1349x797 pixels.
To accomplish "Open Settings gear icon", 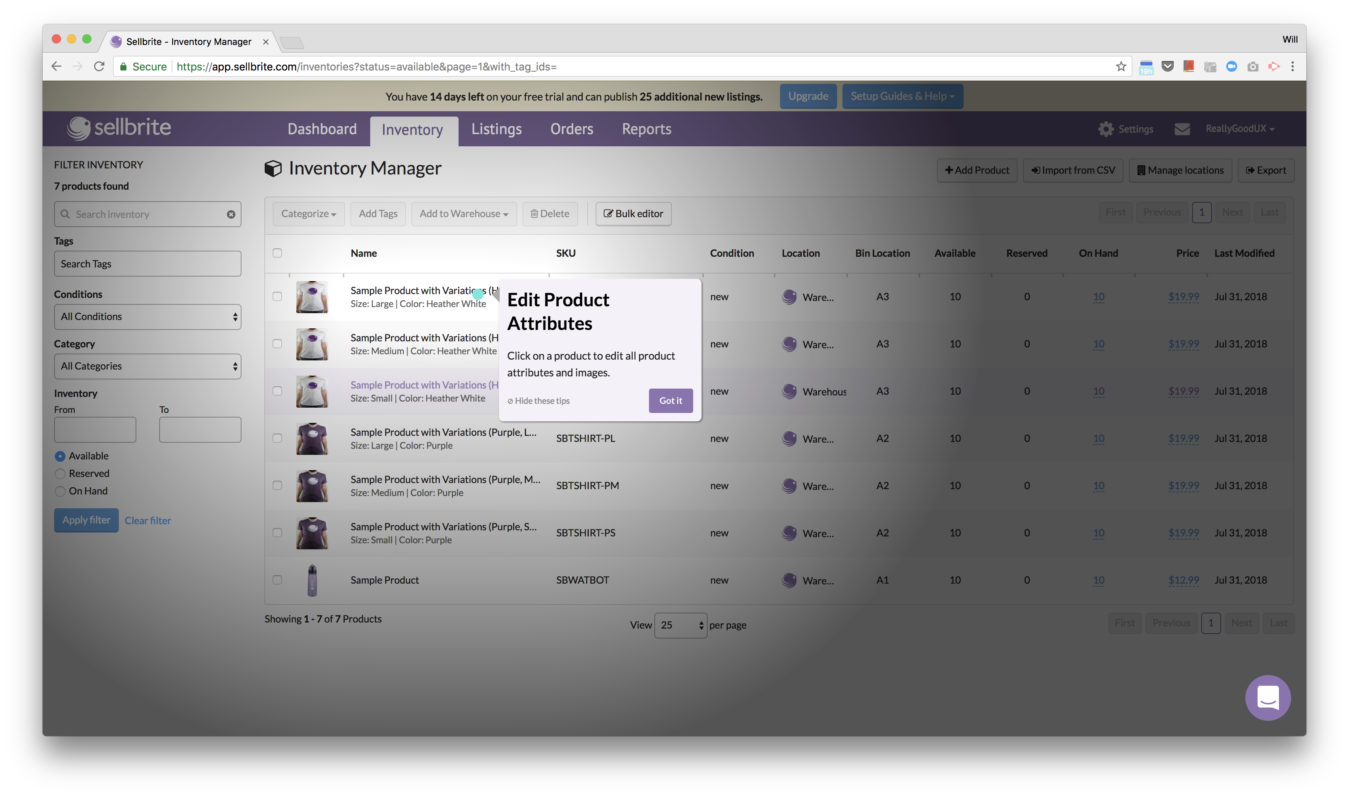I will 1105,129.
